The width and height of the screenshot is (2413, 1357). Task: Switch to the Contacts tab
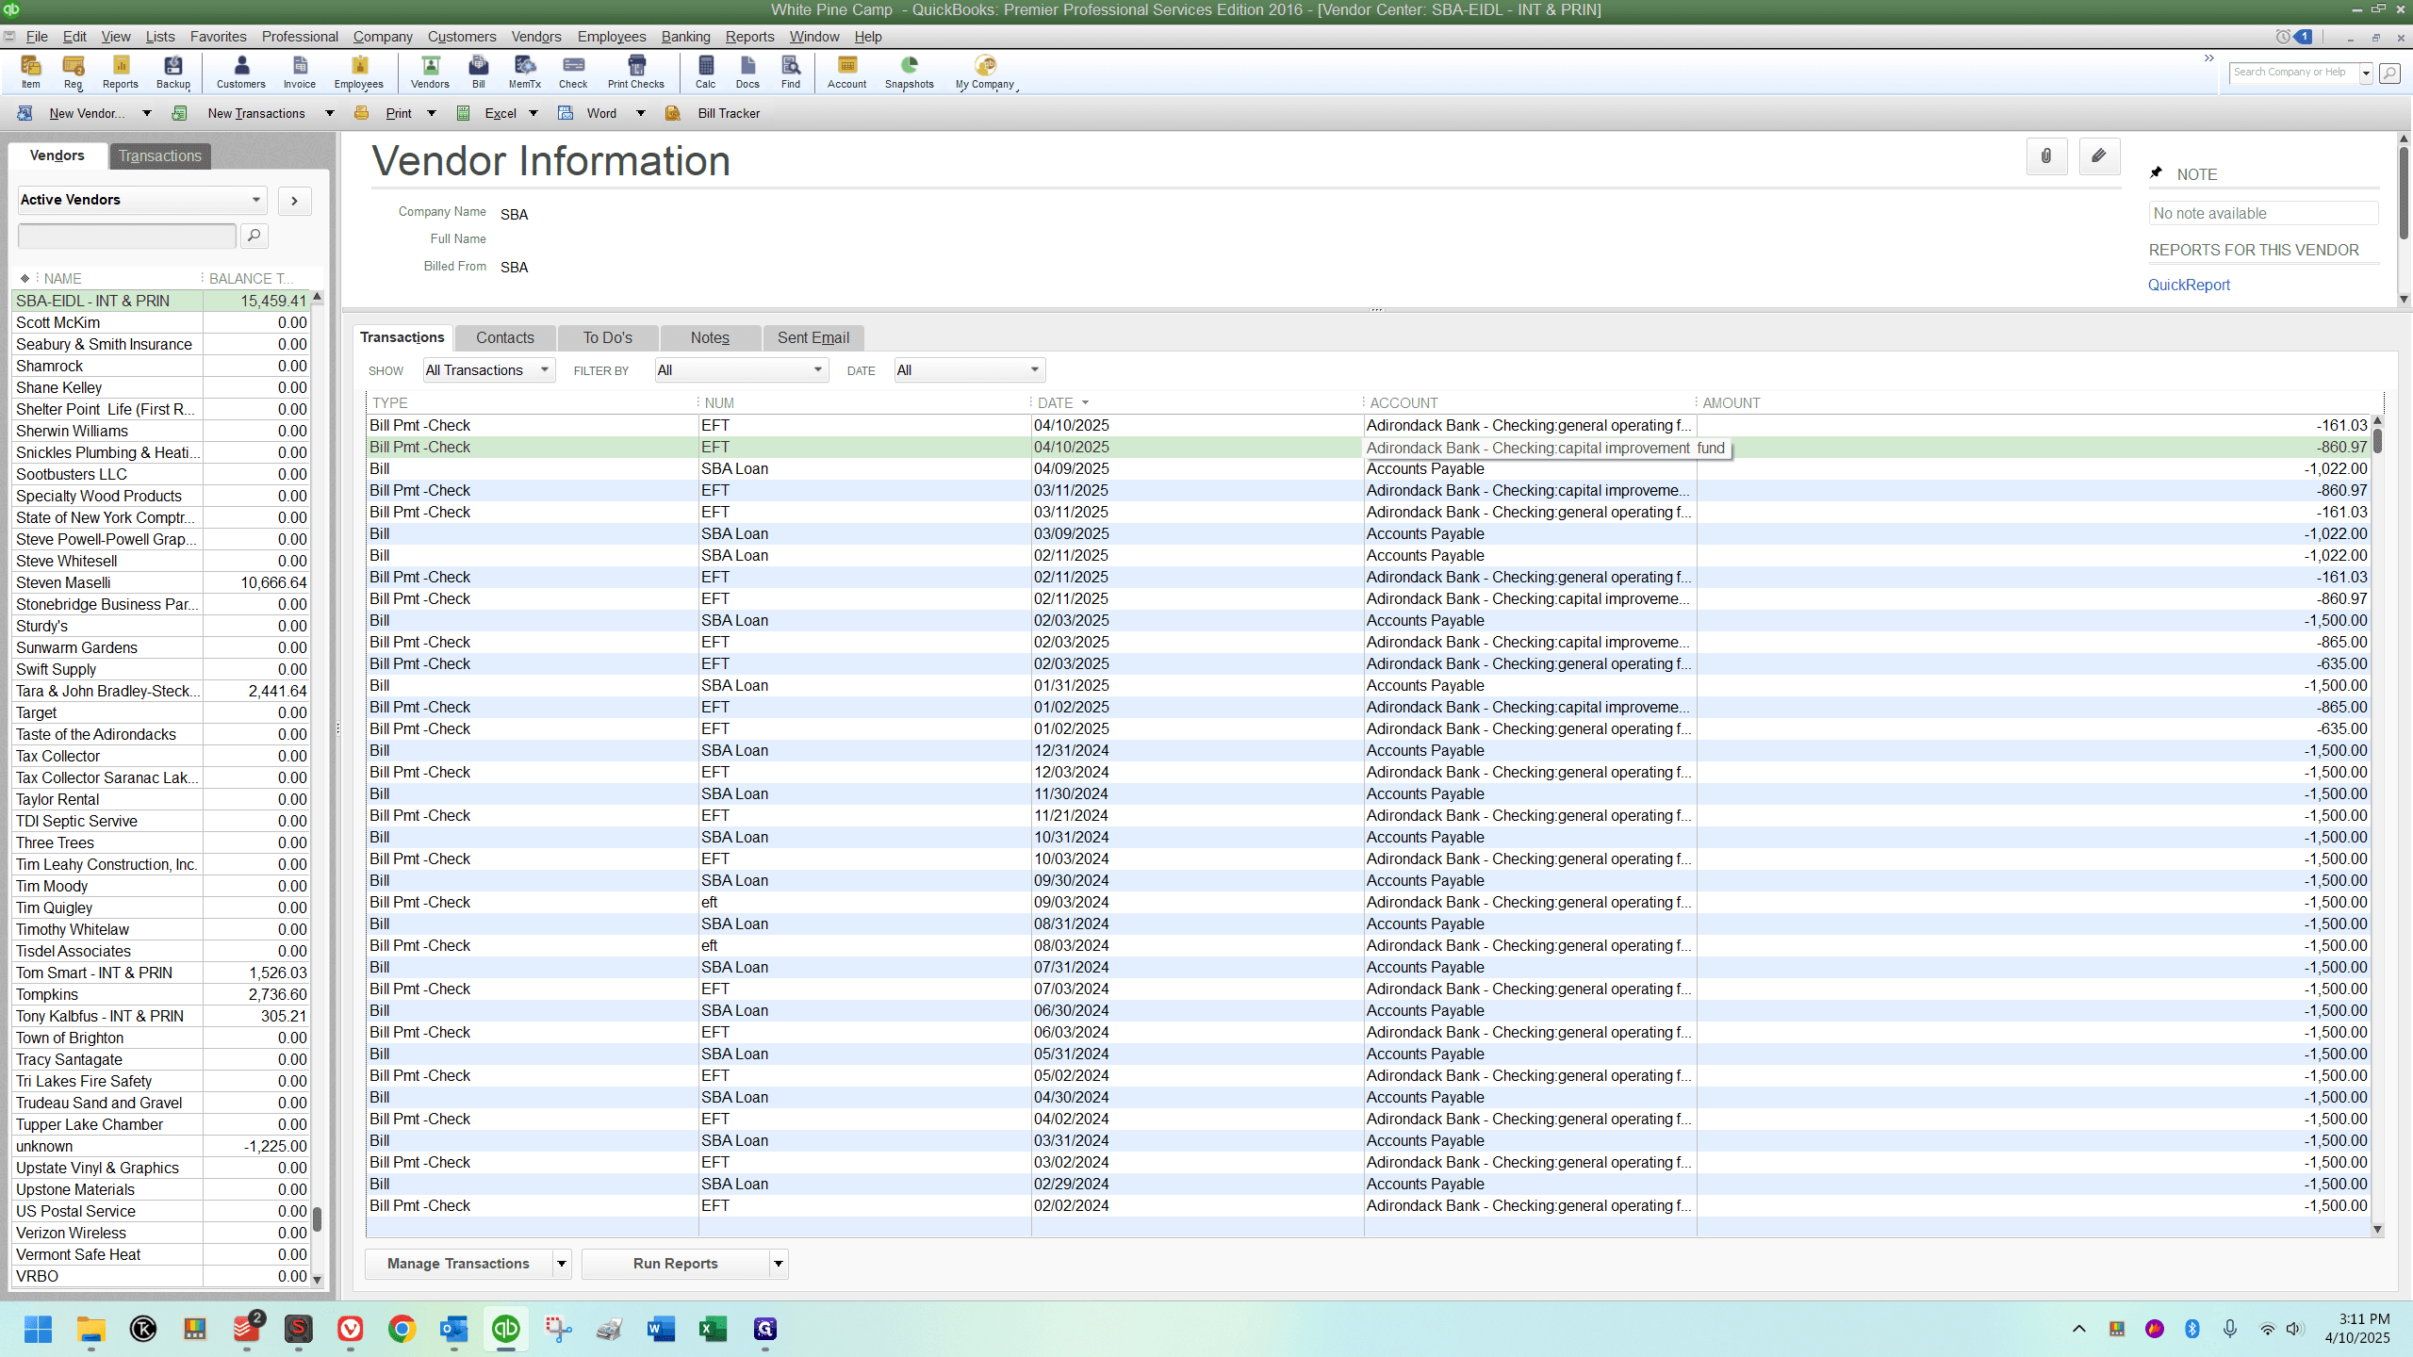505,337
